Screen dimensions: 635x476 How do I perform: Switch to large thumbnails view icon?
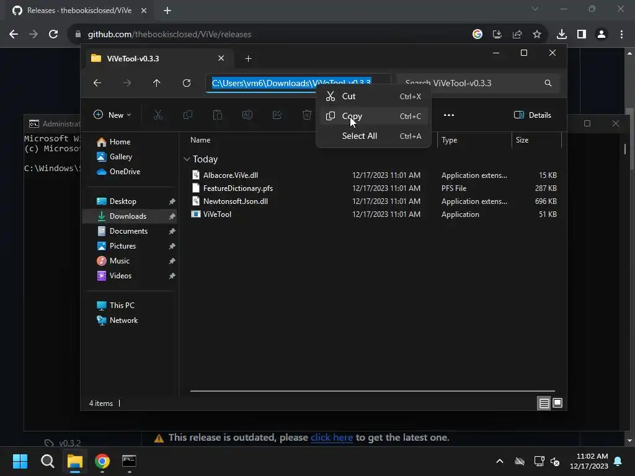[557, 403]
